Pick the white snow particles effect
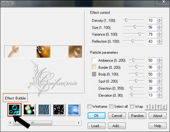Viewport: 170px width, 132px height. (x=59, y=110)
